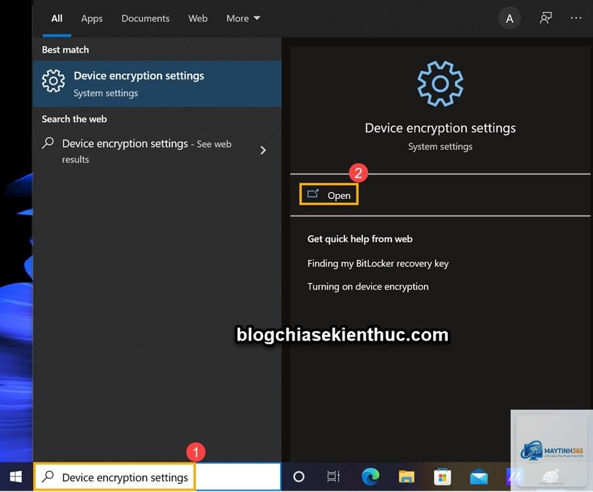Click gear icon in best match result
The height and width of the screenshot is (492, 593).
[53, 80]
